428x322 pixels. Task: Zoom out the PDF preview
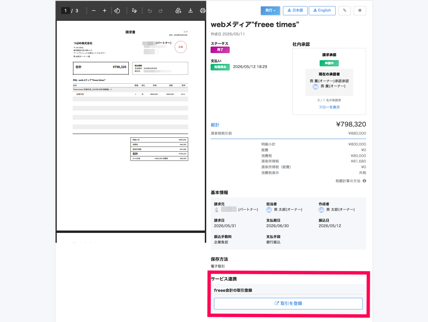point(94,11)
